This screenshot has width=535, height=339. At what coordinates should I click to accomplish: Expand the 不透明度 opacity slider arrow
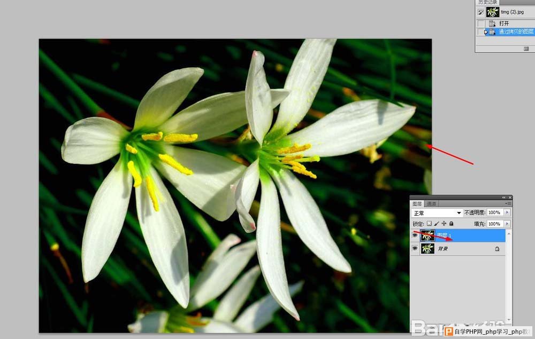coord(507,213)
